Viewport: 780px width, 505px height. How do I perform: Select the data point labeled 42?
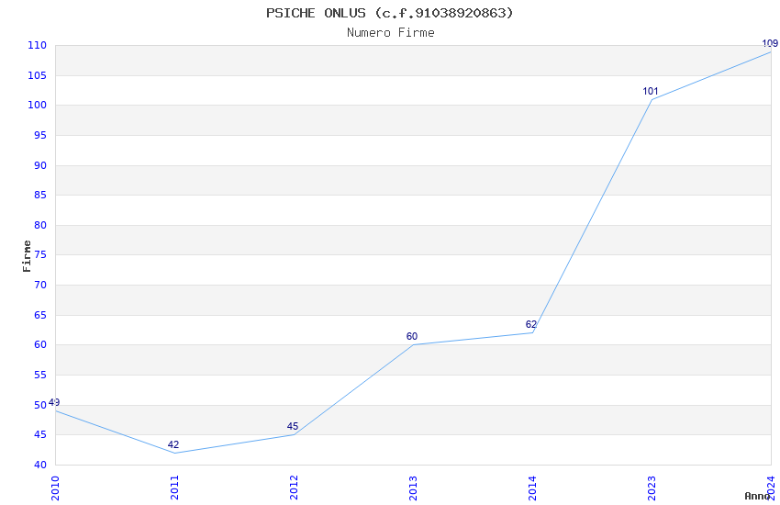click(x=174, y=453)
